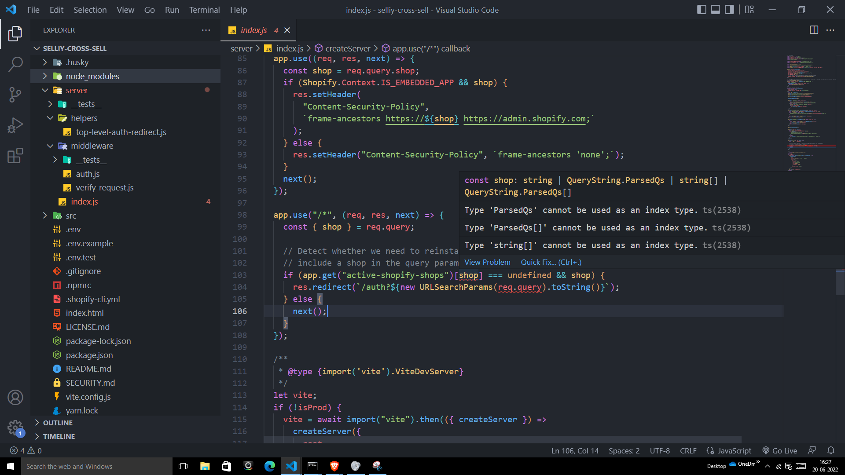Click the Manage gear icon
845x475 pixels.
[x=15, y=427]
